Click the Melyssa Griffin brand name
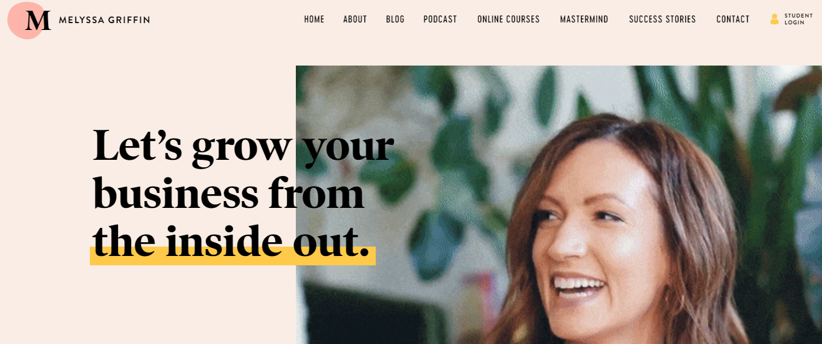Image resolution: width=822 pixels, height=344 pixels. [x=104, y=20]
